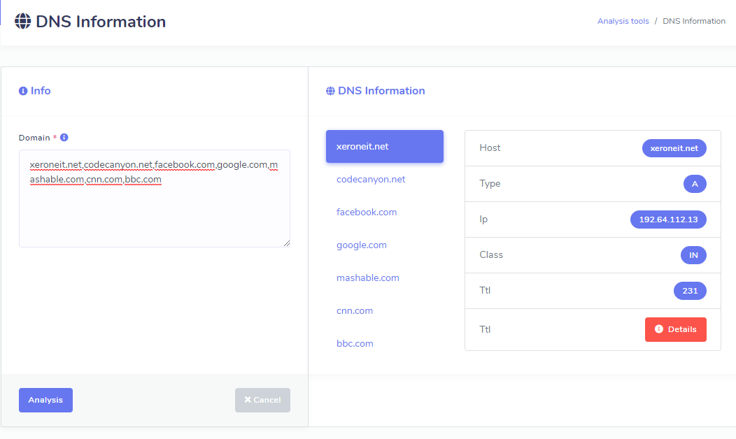This screenshot has height=439, width=736.
Task: Follow the Analysis tools breadcrumb link
Action: tap(623, 21)
